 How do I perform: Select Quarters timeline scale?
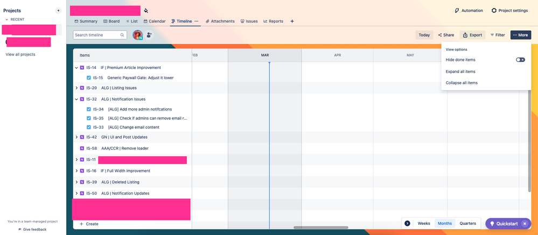(x=467, y=223)
